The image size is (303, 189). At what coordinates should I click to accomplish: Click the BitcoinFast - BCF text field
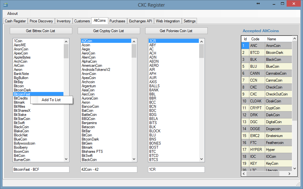tap(41, 169)
